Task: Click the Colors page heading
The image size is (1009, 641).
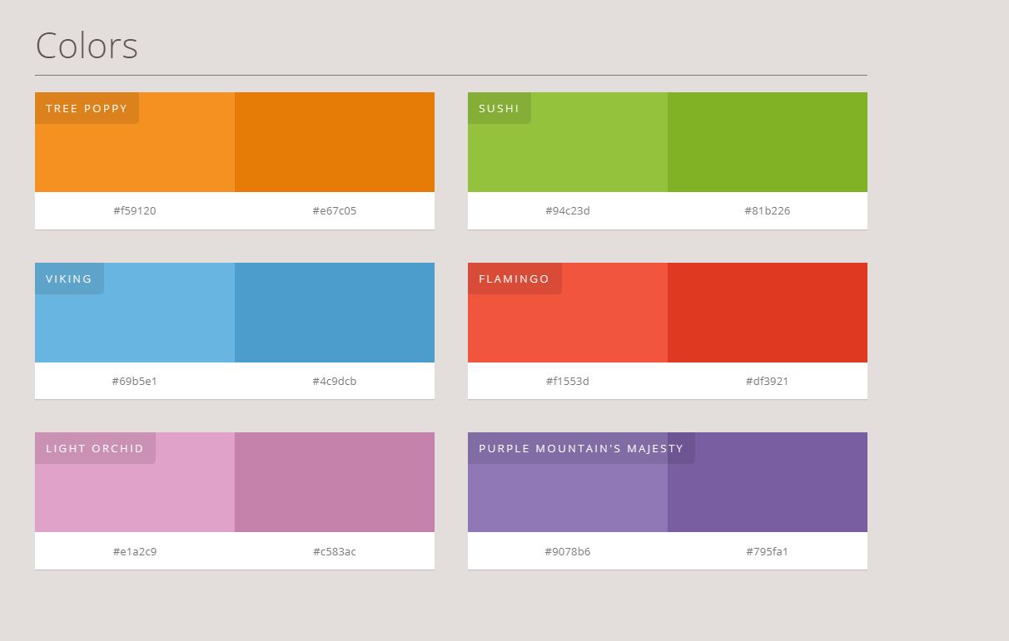Action: pos(86,46)
